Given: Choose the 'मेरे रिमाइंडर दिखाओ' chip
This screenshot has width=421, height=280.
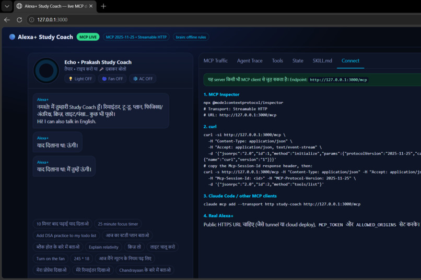Looking at the screenshot, I should point(93,270).
